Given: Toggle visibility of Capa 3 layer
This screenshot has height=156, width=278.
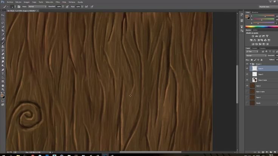Looking at the screenshot, I should coord(247,75).
